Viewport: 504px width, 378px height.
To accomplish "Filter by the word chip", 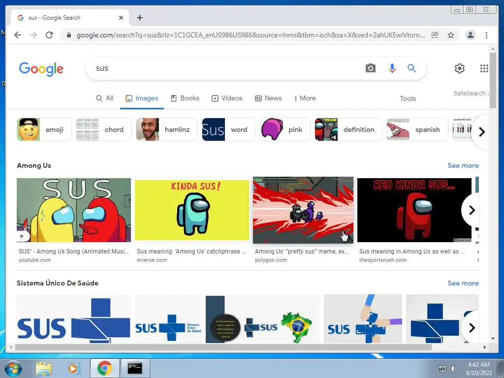I will coord(228,129).
